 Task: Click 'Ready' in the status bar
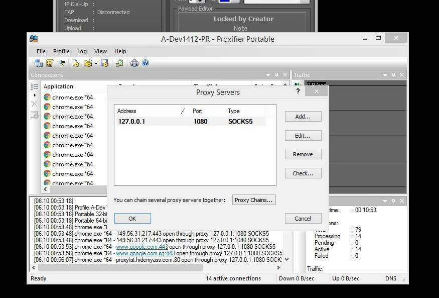(38, 278)
